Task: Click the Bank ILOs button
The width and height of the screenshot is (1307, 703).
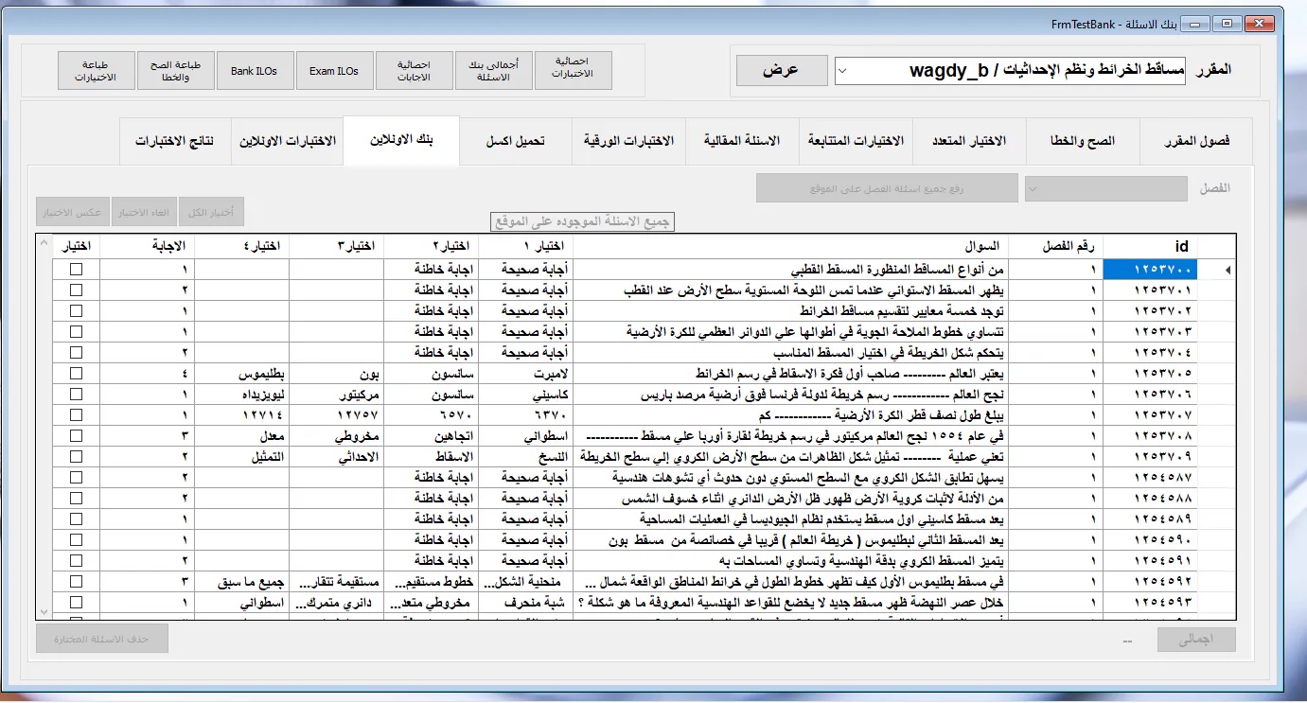Action: click(x=255, y=70)
